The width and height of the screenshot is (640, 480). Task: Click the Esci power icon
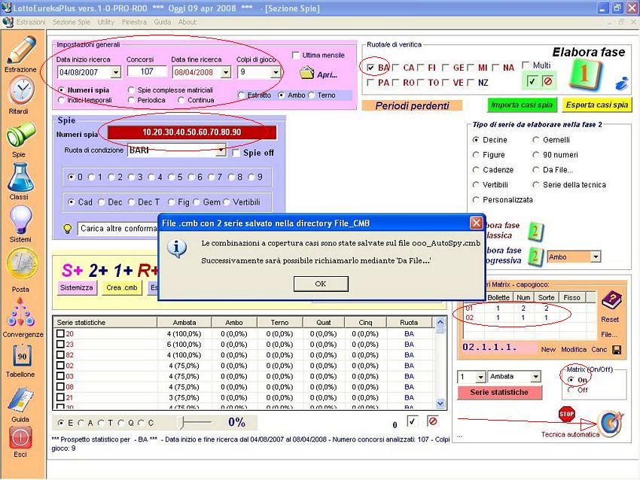click(x=20, y=437)
